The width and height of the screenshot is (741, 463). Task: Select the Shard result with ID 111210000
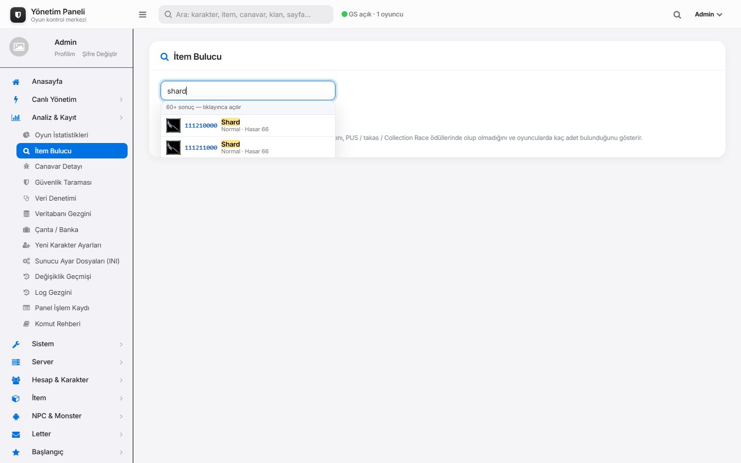(x=248, y=126)
